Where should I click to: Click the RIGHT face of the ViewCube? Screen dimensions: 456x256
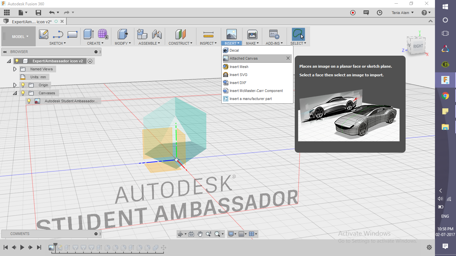click(418, 46)
